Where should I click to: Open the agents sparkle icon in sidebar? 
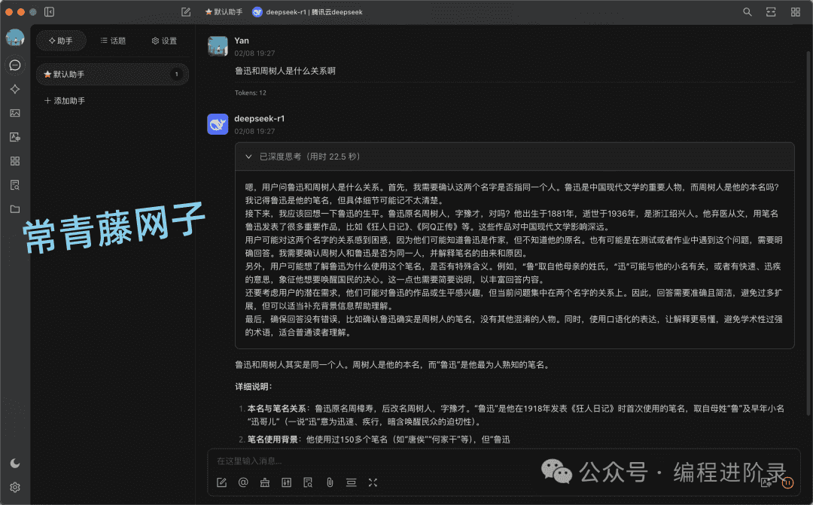point(15,89)
